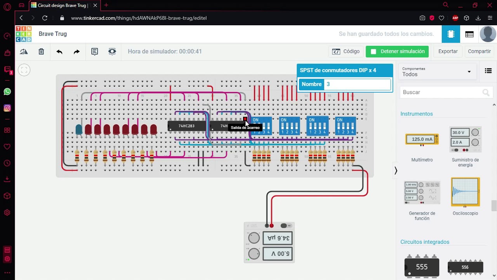Toggle the power supply on/off switch
The image size is (497, 280).
(x=286, y=226)
